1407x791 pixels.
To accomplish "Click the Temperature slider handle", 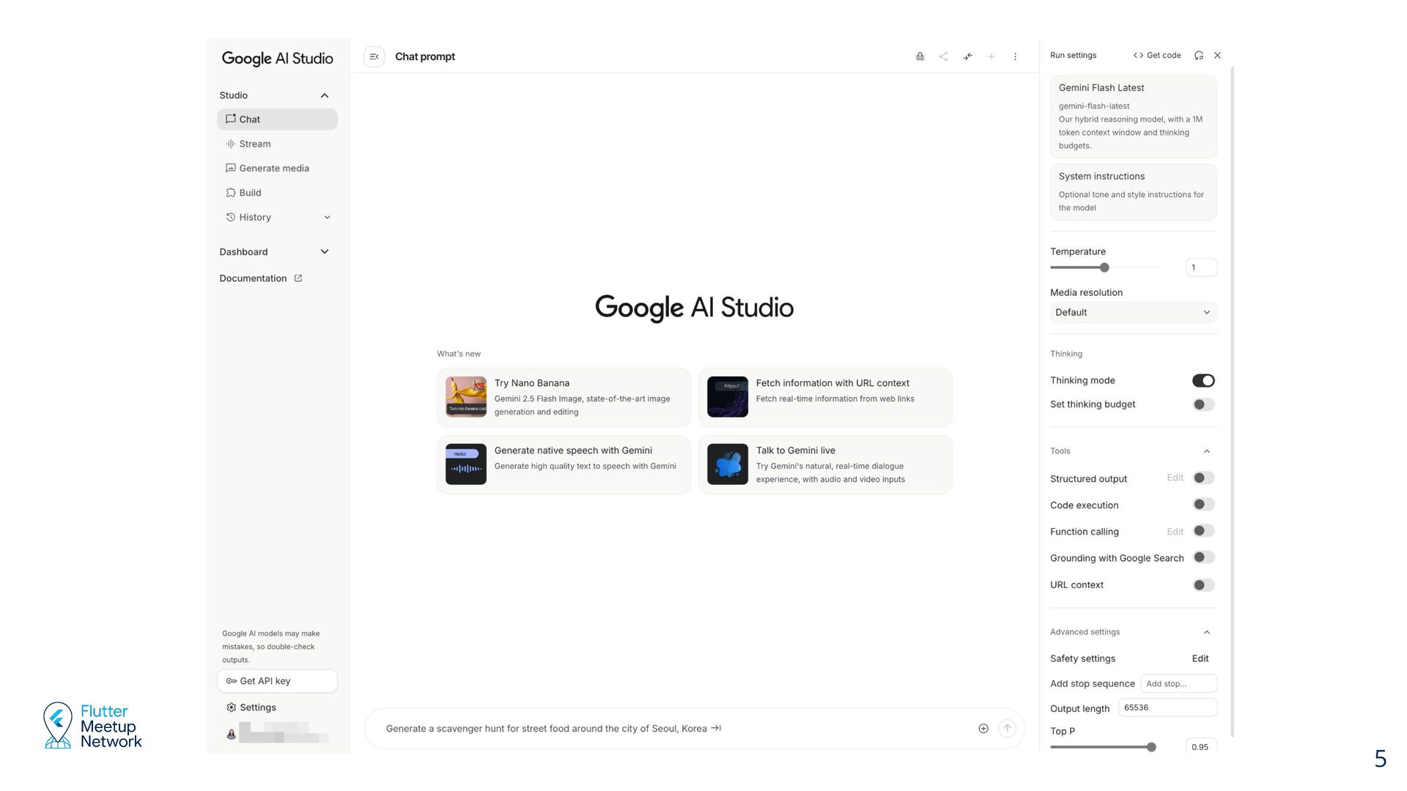I will 1104,267.
